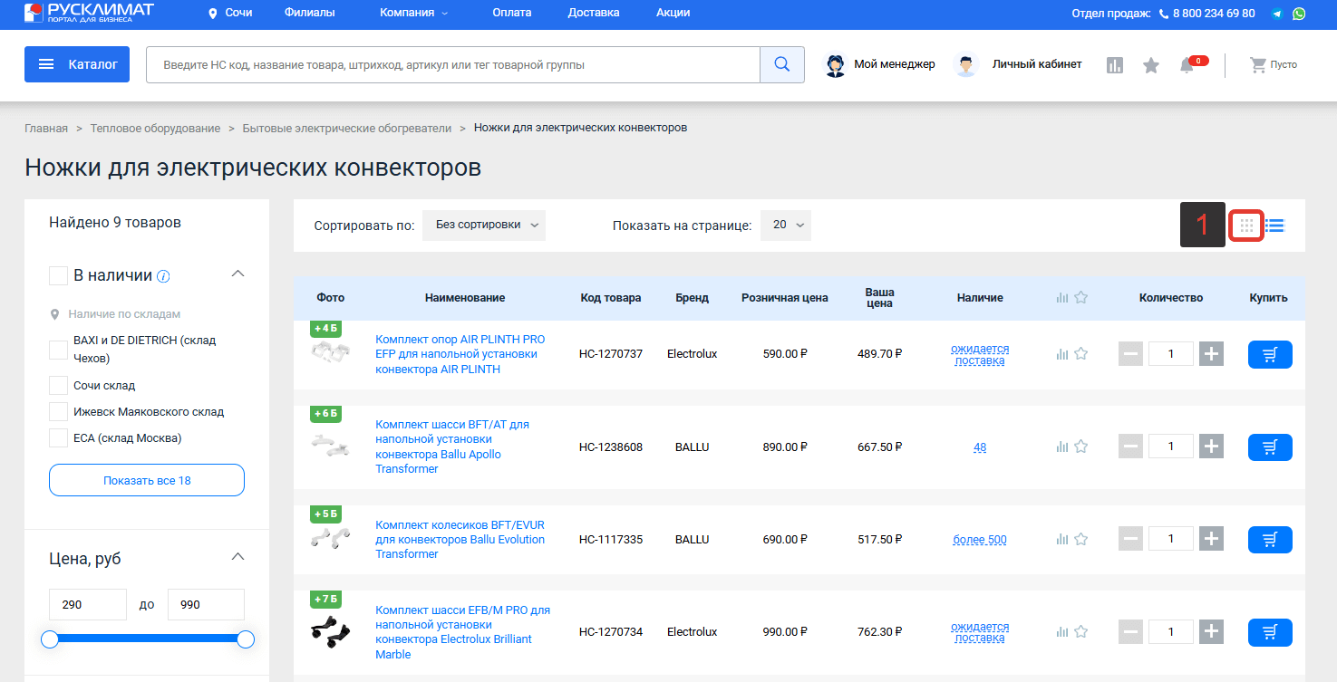Increase quantity for HC-1117335
The height and width of the screenshot is (682, 1337).
1211,539
